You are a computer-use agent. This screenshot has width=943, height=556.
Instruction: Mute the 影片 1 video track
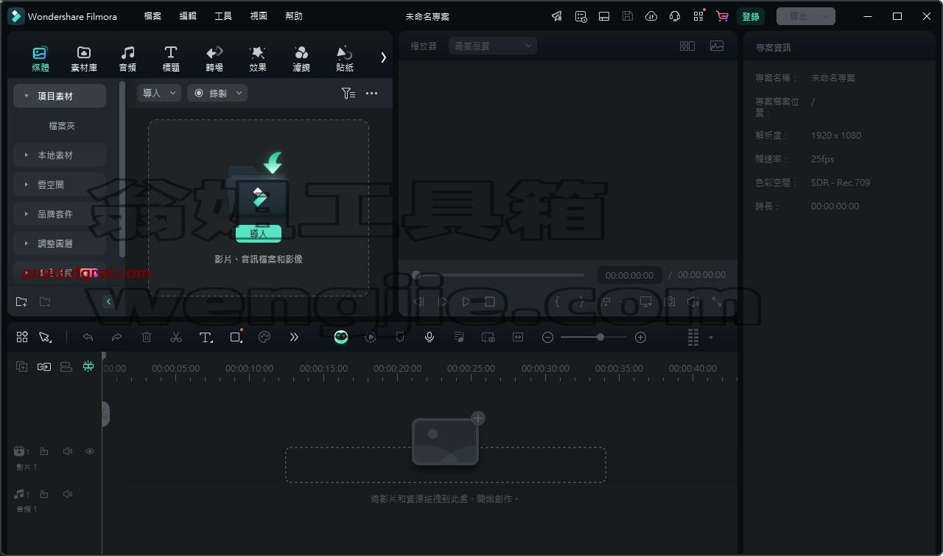(68, 451)
